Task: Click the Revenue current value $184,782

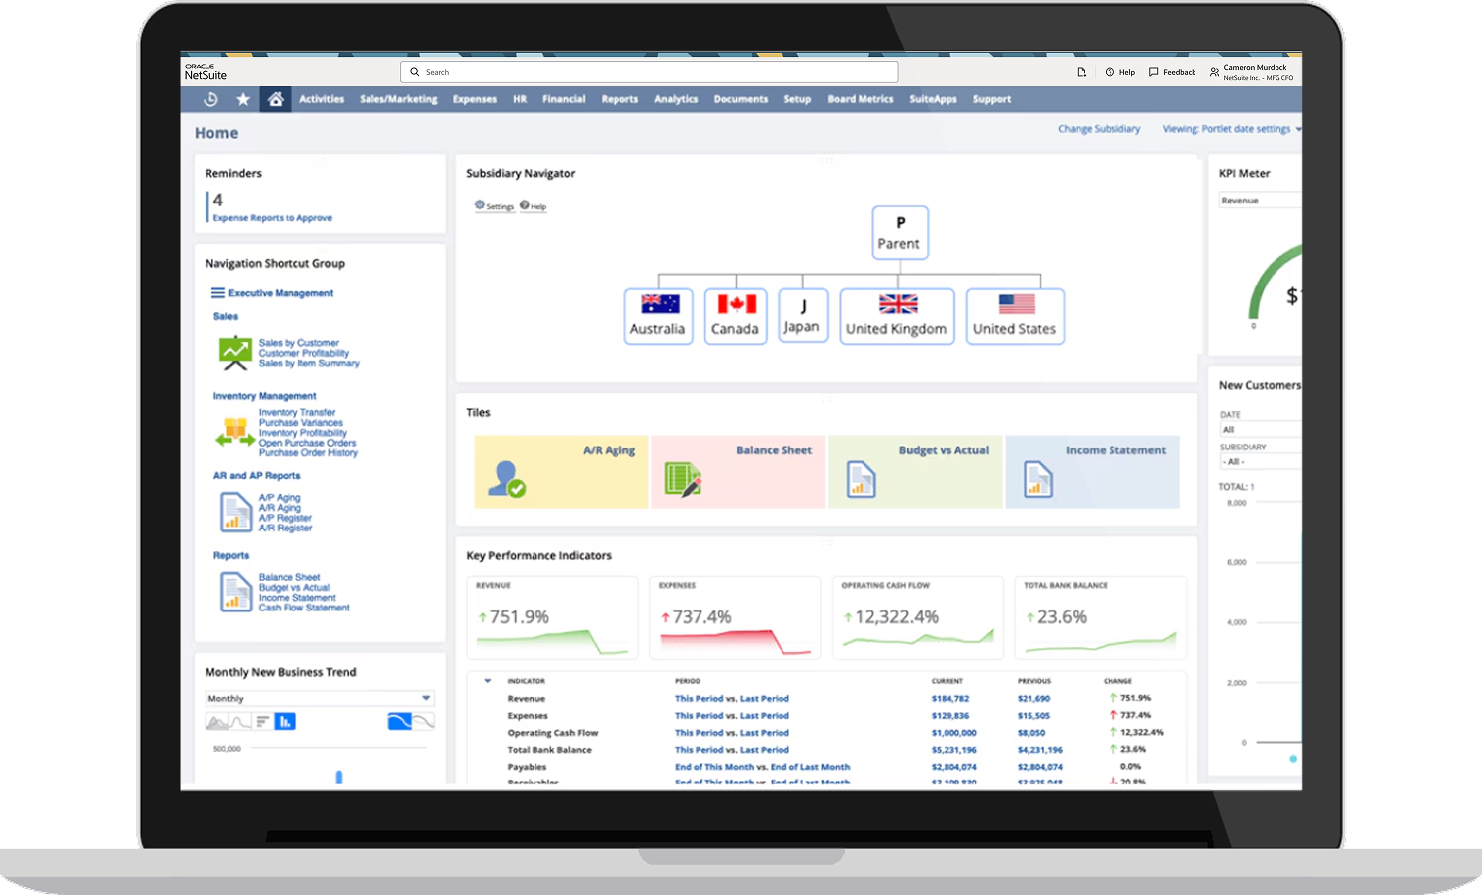Action: coord(950,698)
